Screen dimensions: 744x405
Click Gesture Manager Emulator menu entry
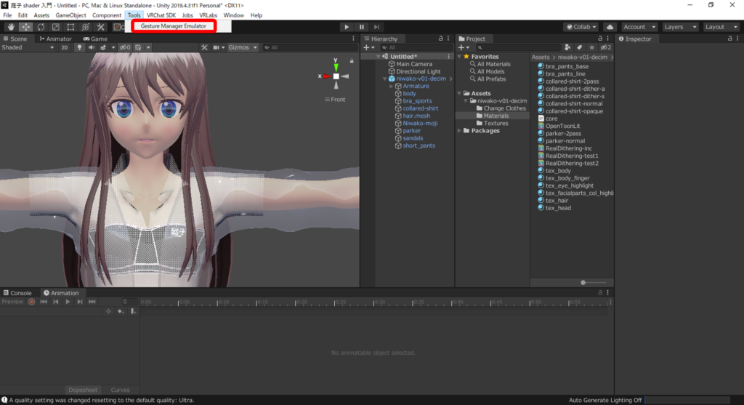pos(173,26)
